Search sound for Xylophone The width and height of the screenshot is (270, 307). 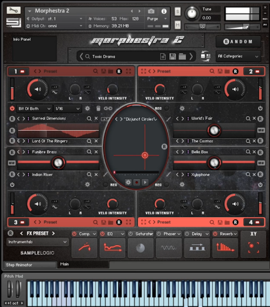pos(248,175)
